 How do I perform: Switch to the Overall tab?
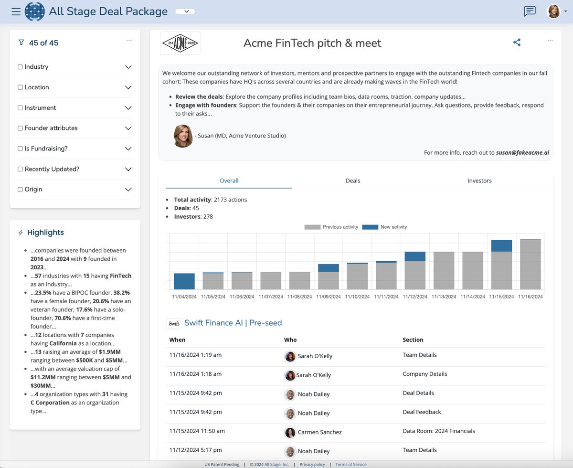click(x=229, y=181)
